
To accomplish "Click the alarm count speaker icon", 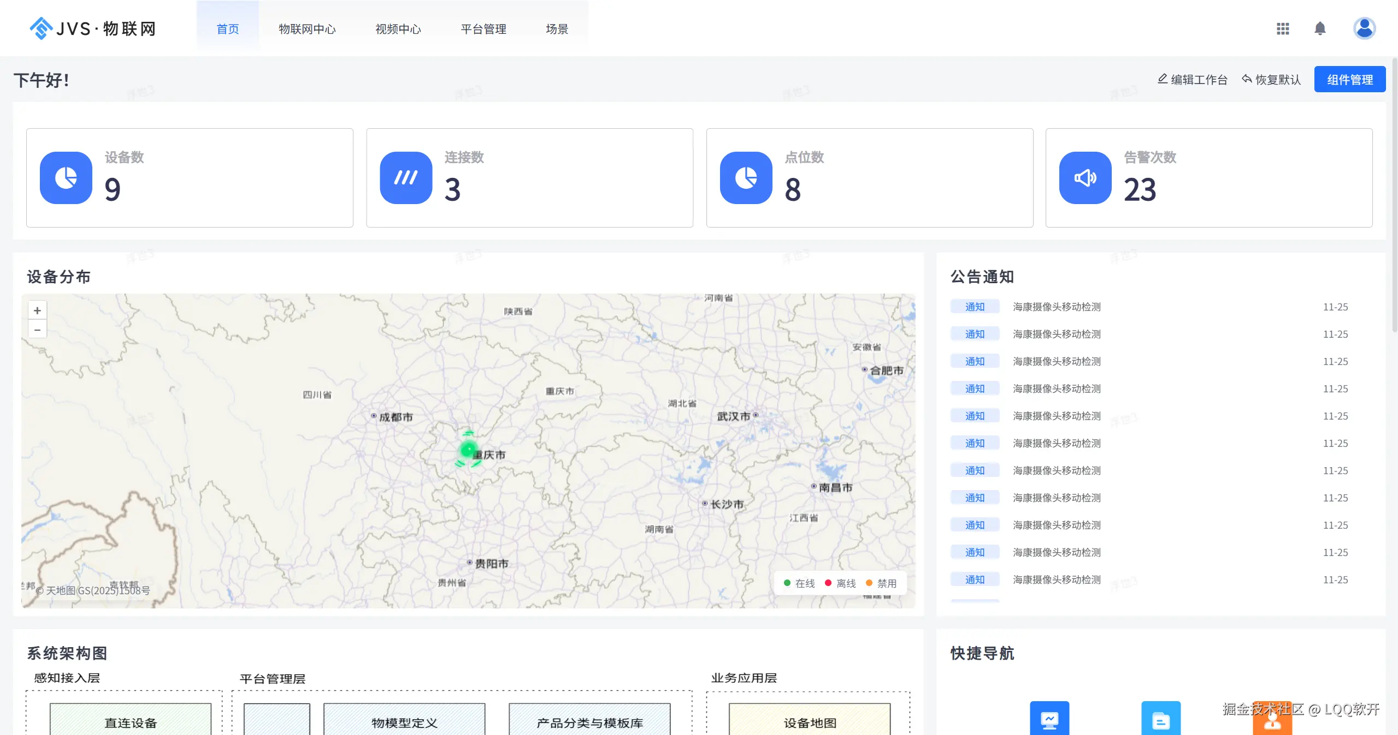I will click(x=1085, y=178).
